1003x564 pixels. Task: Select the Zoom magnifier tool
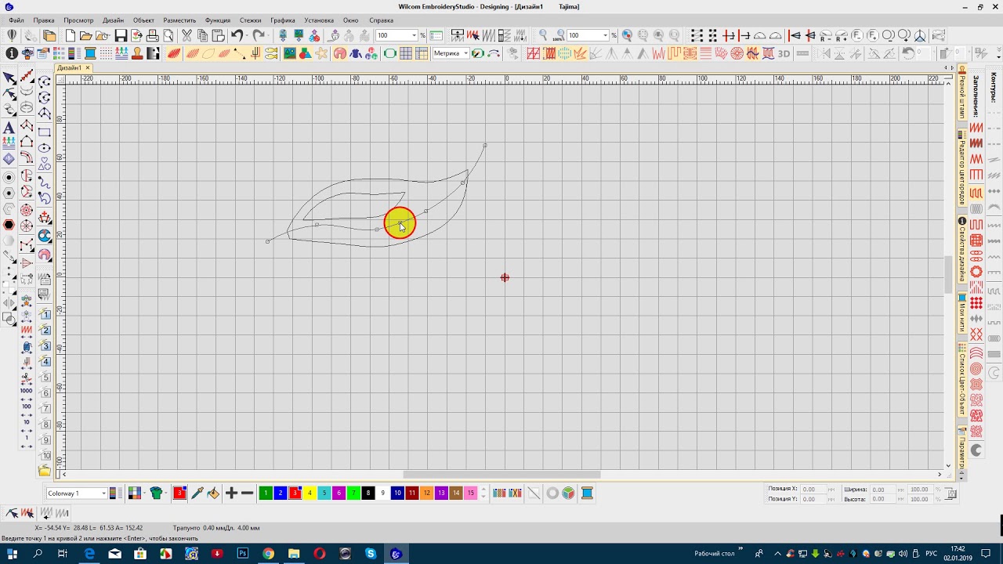(543, 36)
